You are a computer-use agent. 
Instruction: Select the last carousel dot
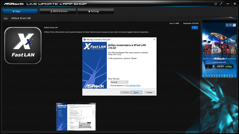coord(232,76)
